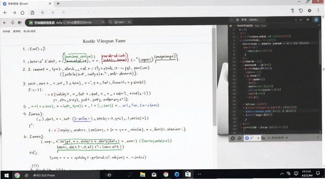Show hidden system tray icons chevron

point(282,174)
